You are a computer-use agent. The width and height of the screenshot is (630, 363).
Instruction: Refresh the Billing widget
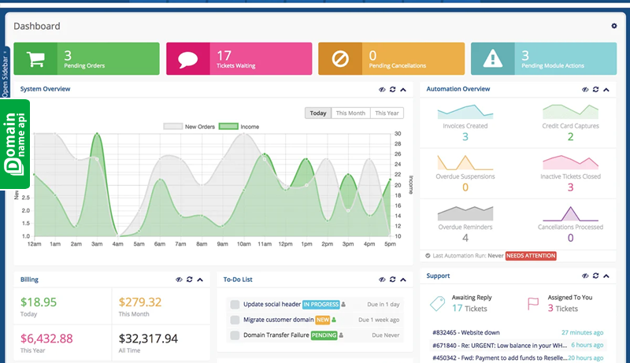tap(189, 280)
